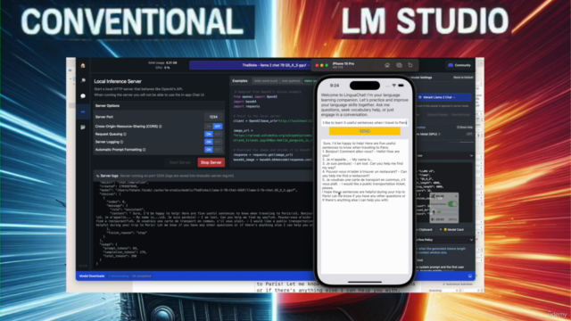The width and height of the screenshot is (571, 321).
Task: Click the Show Help link
Action: coord(465,128)
